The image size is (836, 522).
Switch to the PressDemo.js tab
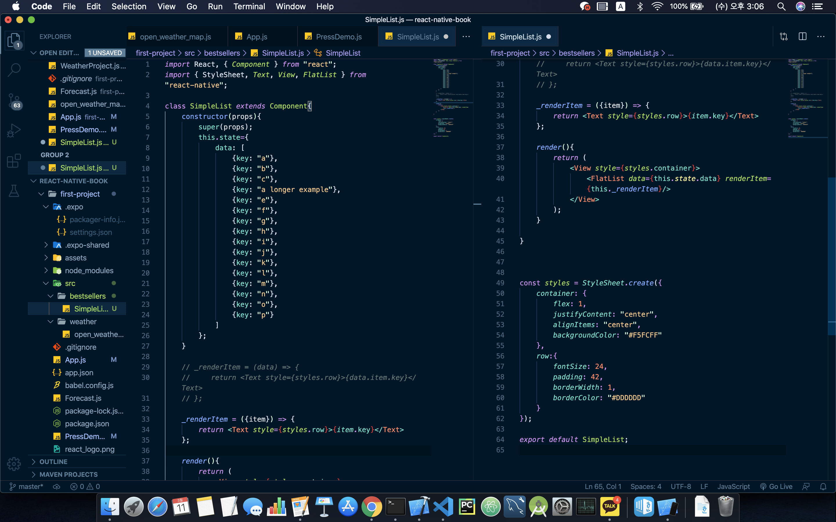[x=338, y=37]
